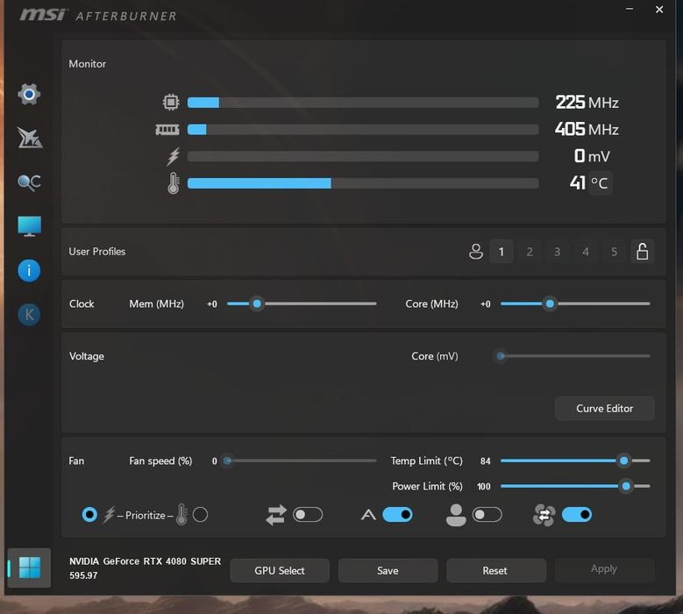Screen dimensions: 683x614
Task: Click the GPU Select button
Action: click(x=280, y=570)
